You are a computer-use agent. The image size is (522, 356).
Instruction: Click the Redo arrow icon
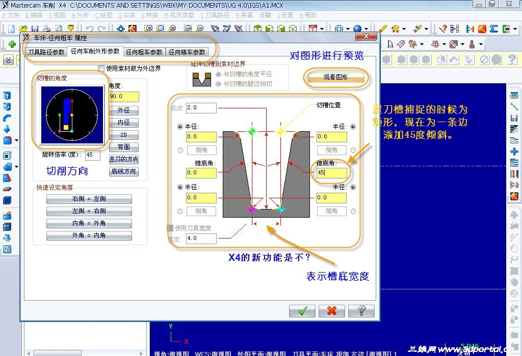tap(101, 28)
